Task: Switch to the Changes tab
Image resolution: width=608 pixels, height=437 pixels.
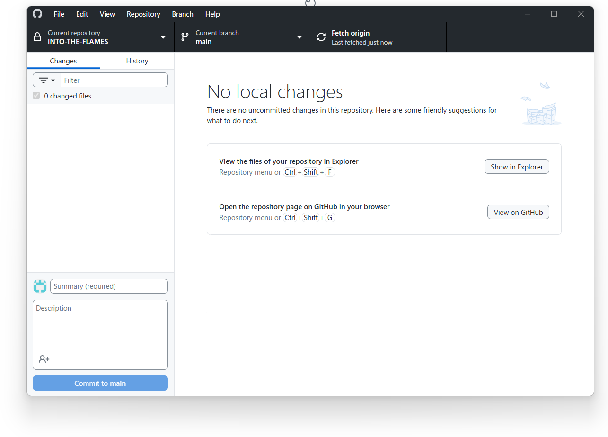Action: 63,61
